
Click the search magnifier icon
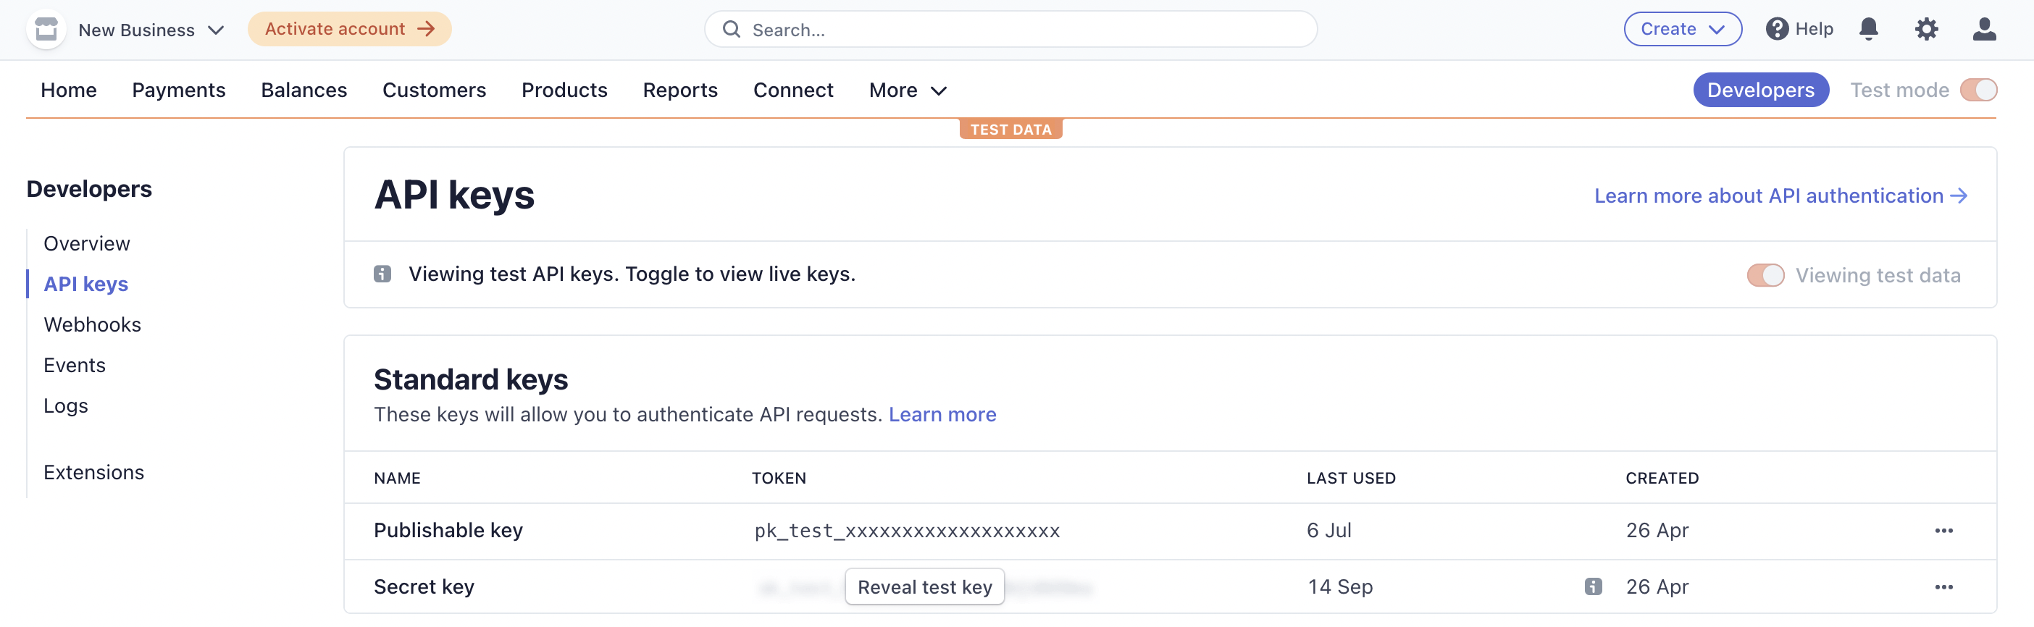[731, 28]
